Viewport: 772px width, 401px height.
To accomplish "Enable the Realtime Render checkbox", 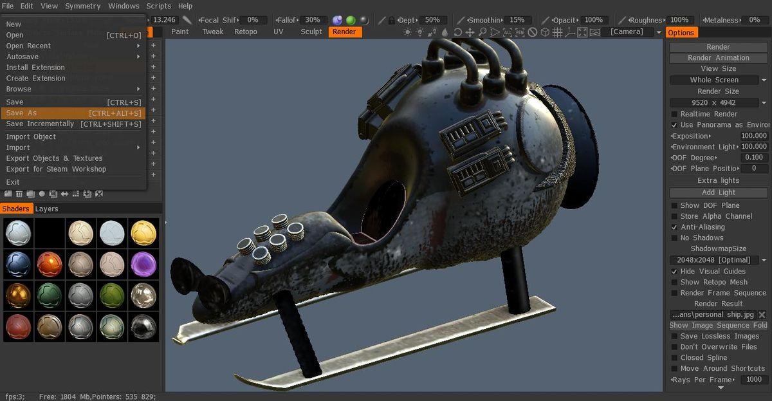I will [x=674, y=114].
